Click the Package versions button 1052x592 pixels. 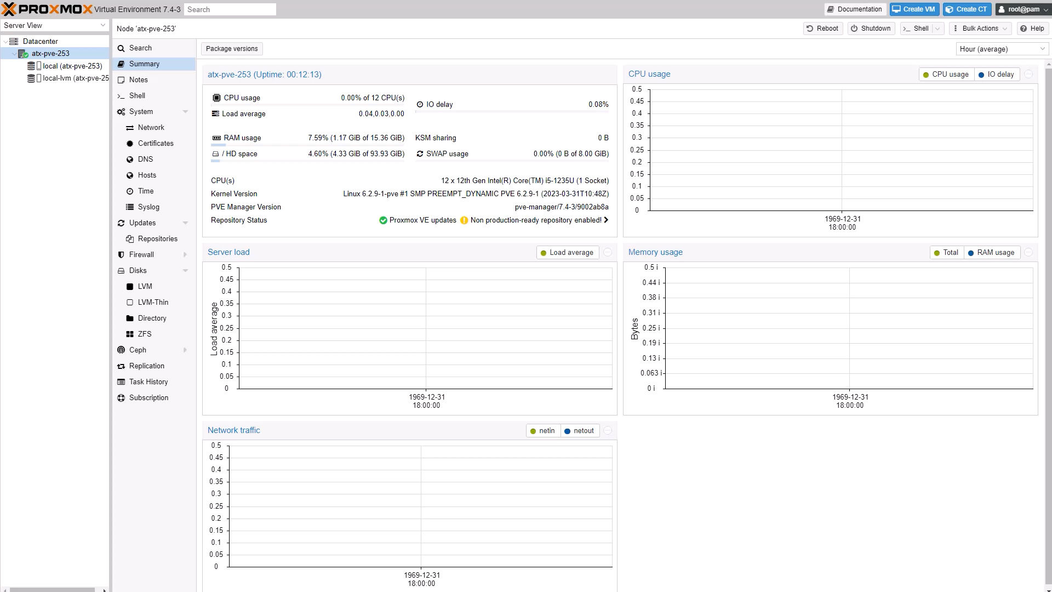[232, 49]
